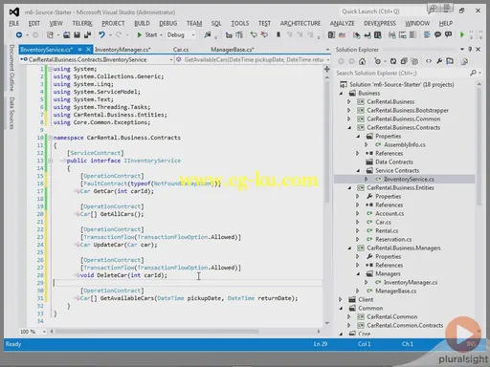Click the Pluralsight play button overlay
The width and height of the screenshot is (490, 367).
[463, 335]
